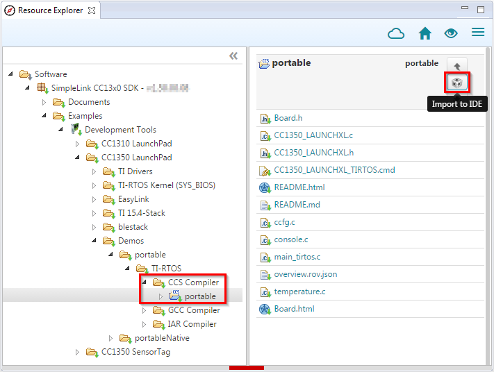The width and height of the screenshot is (494, 372).
Task: Collapse the Development Tools node
Action: 60,129
